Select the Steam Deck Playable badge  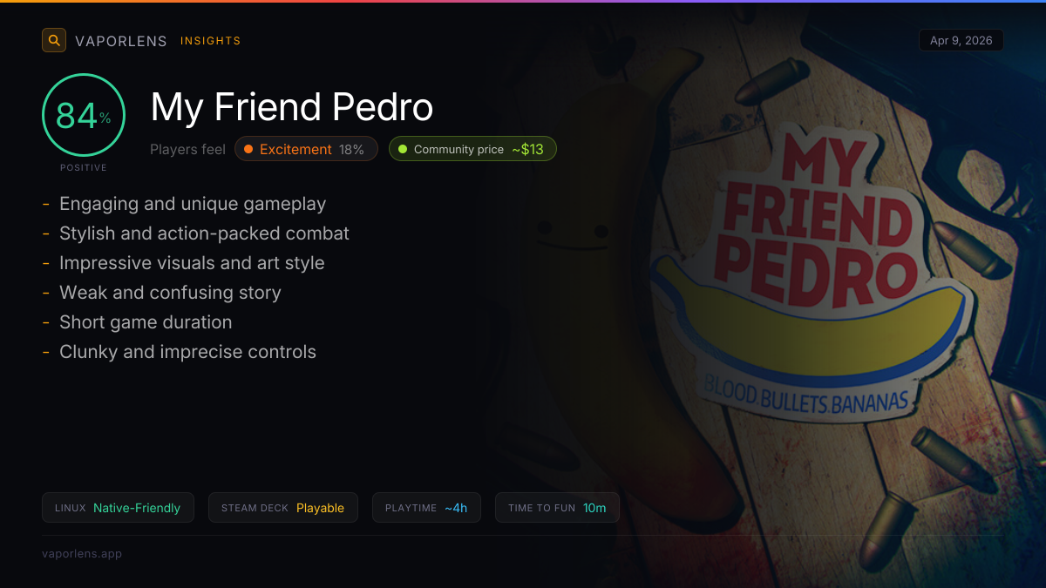[x=283, y=508]
